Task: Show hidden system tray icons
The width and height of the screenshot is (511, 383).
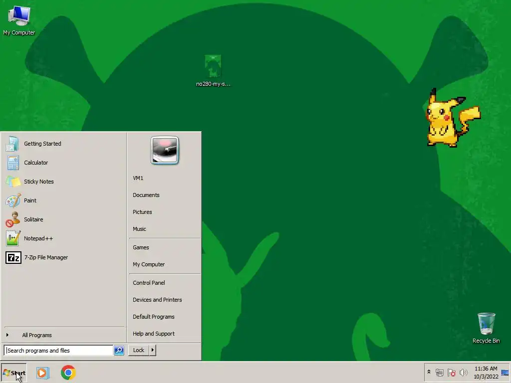Action: coord(429,372)
